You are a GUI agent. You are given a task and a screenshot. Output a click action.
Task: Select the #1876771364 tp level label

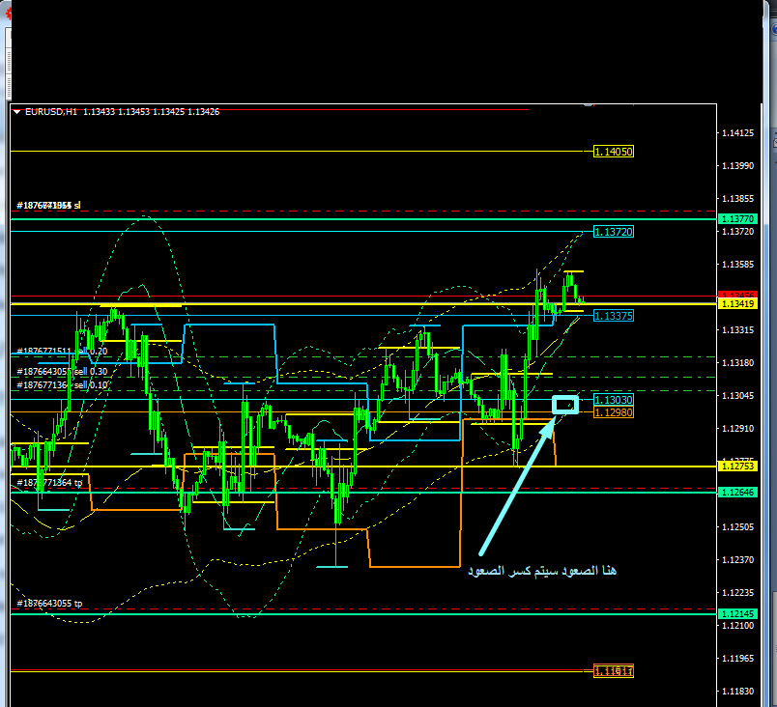(x=49, y=482)
